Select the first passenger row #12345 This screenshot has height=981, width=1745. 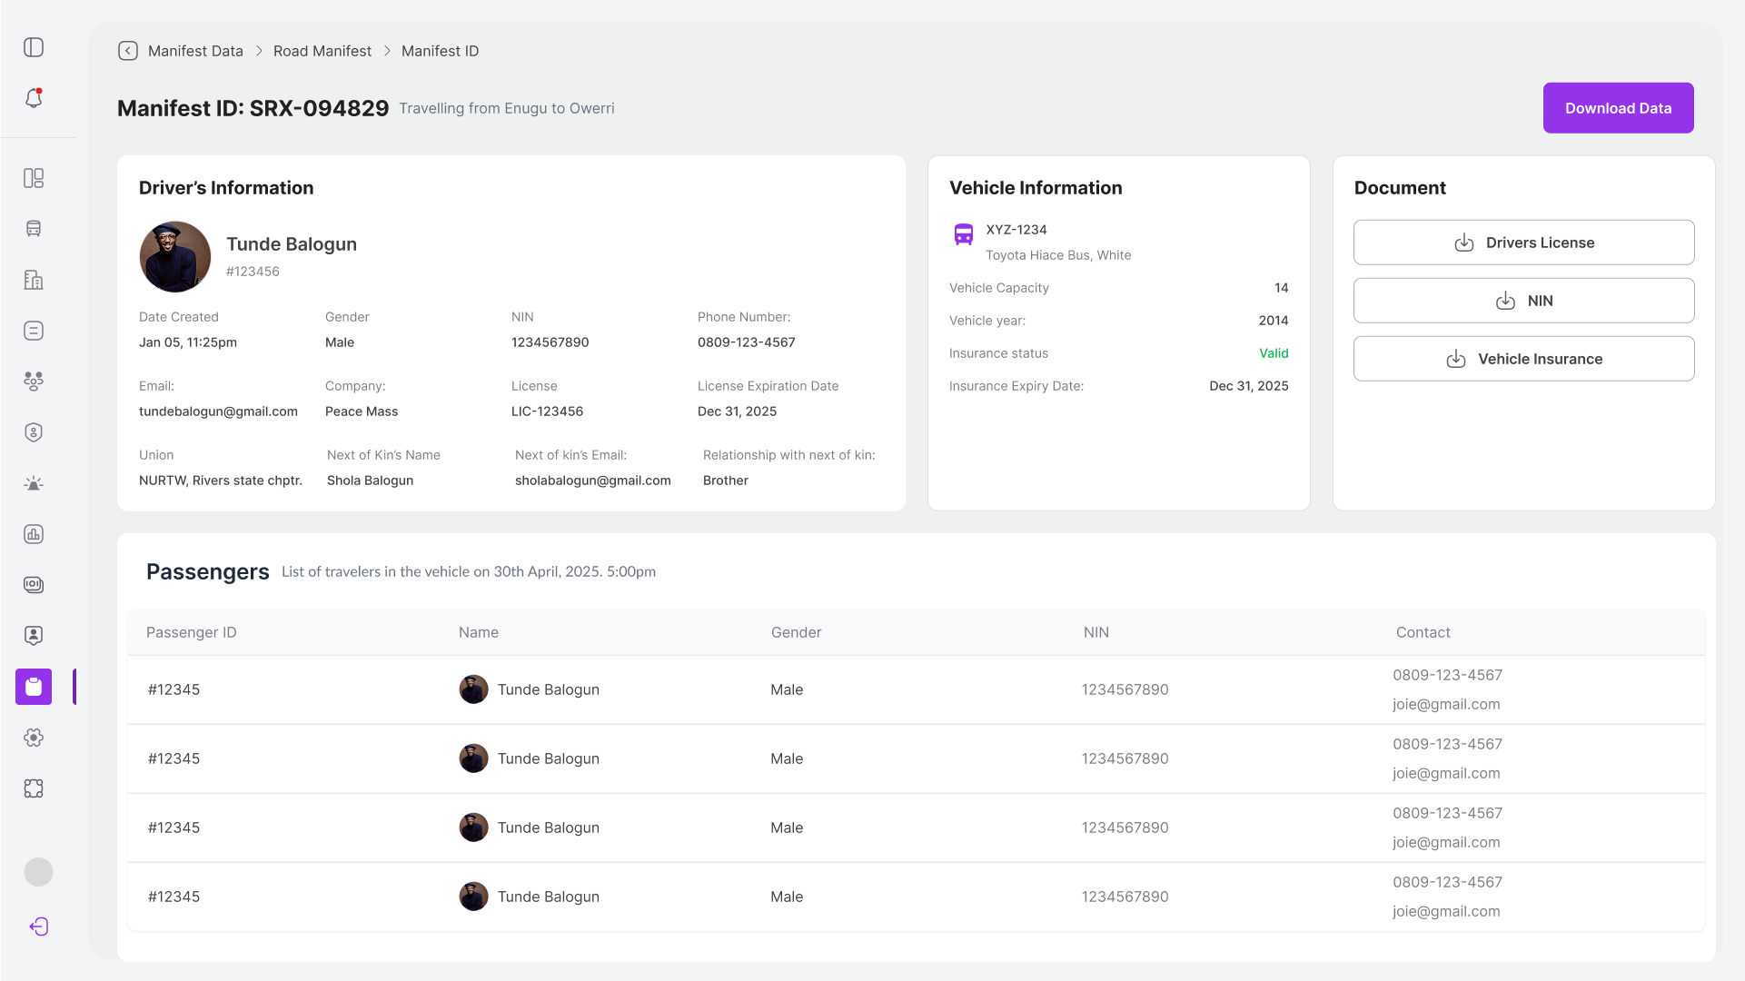917,689
